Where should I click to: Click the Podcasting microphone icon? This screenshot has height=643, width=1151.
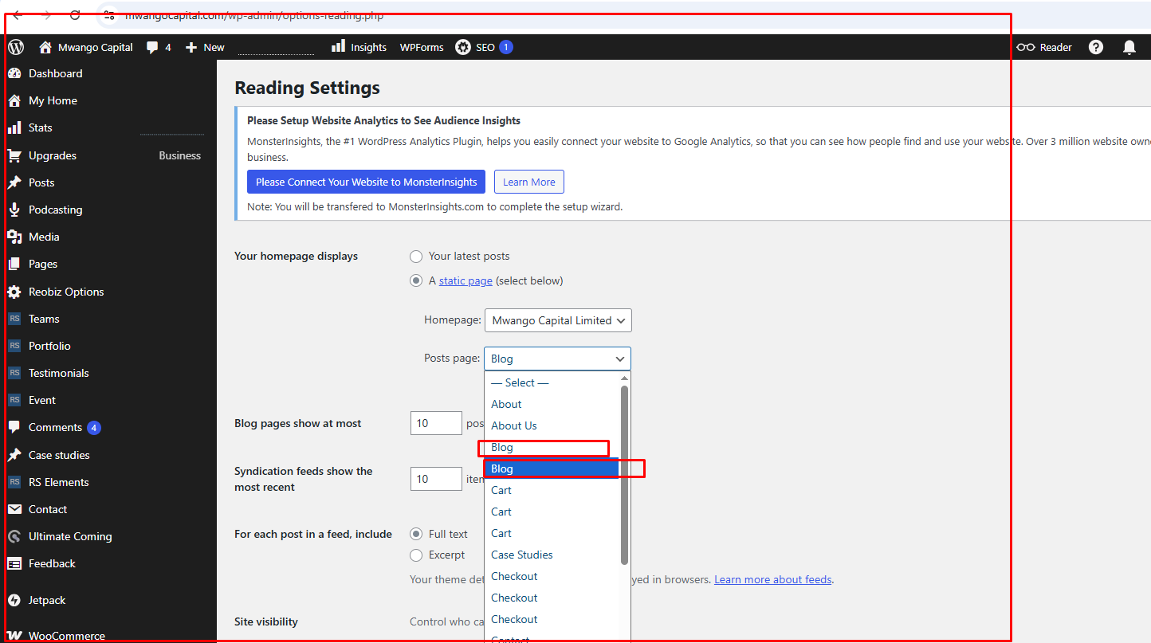pos(14,210)
